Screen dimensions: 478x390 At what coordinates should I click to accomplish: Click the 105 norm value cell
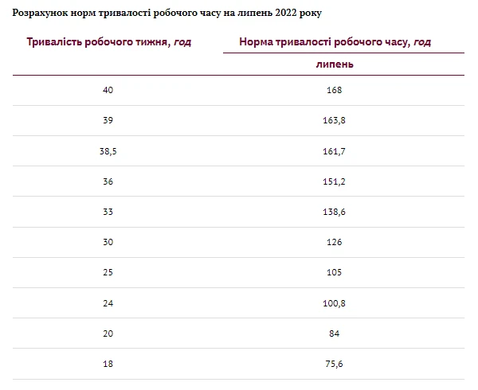(x=335, y=273)
